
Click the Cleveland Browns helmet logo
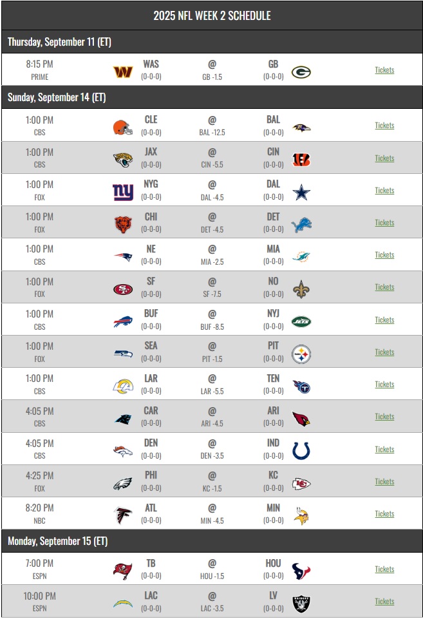pyautogui.click(x=122, y=127)
